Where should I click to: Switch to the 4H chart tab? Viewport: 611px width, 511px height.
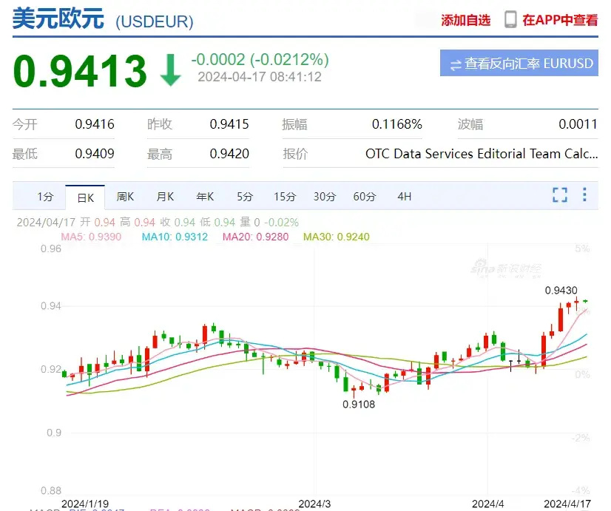(x=405, y=197)
